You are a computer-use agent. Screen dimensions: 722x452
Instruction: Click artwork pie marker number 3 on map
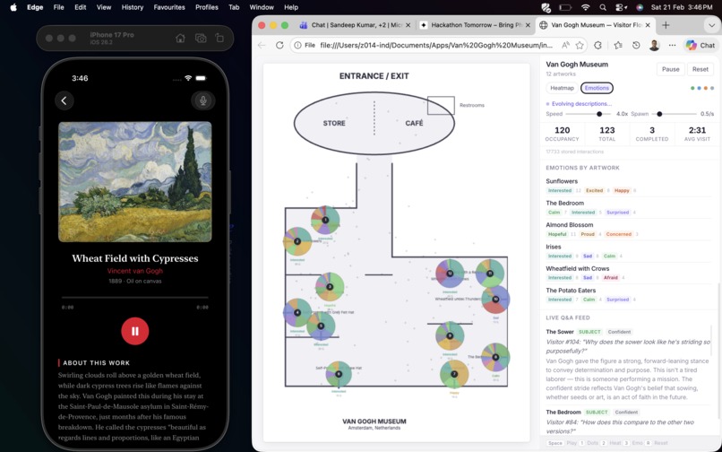click(330, 286)
